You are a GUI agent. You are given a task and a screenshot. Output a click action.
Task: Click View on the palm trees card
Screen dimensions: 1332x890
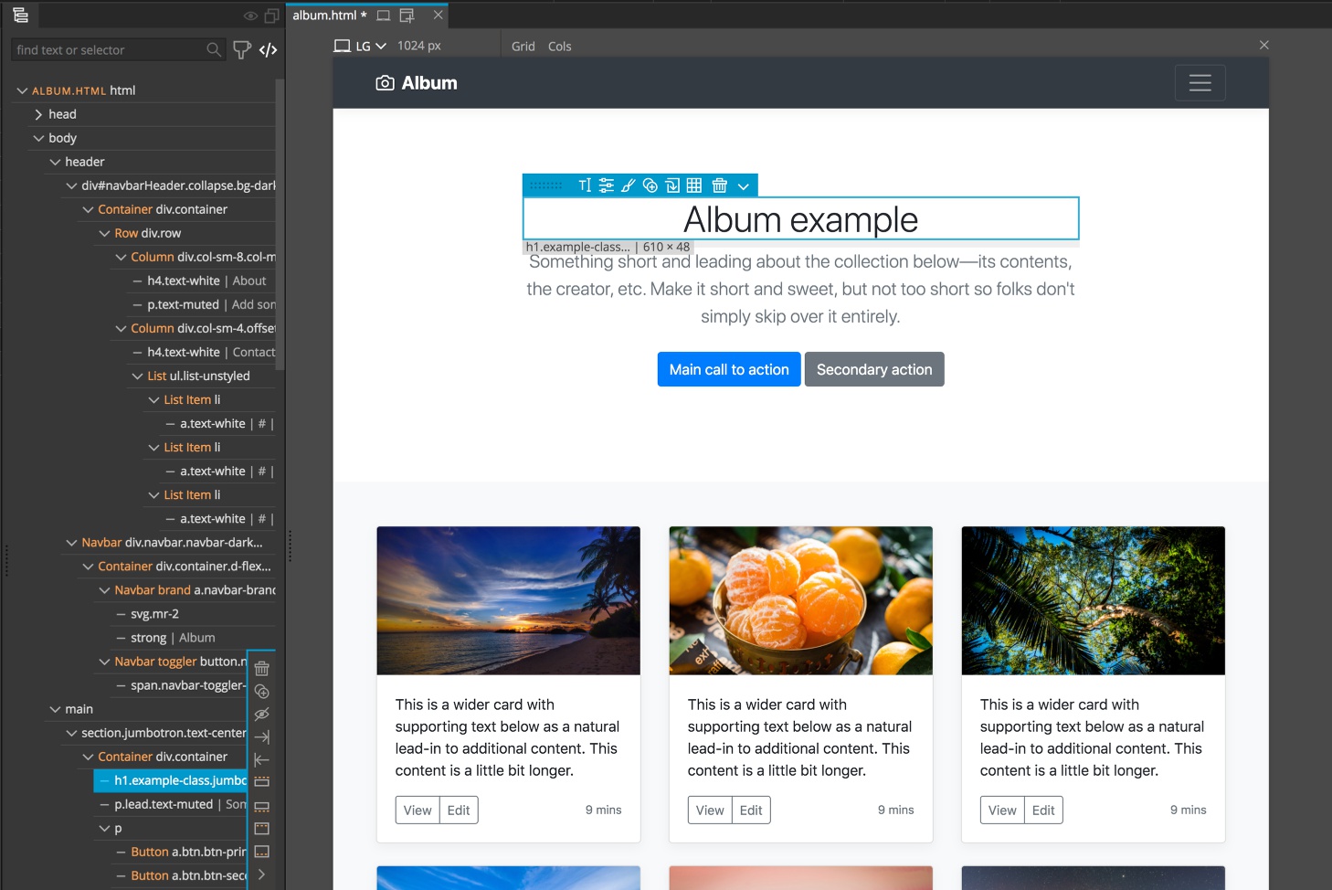click(1002, 810)
